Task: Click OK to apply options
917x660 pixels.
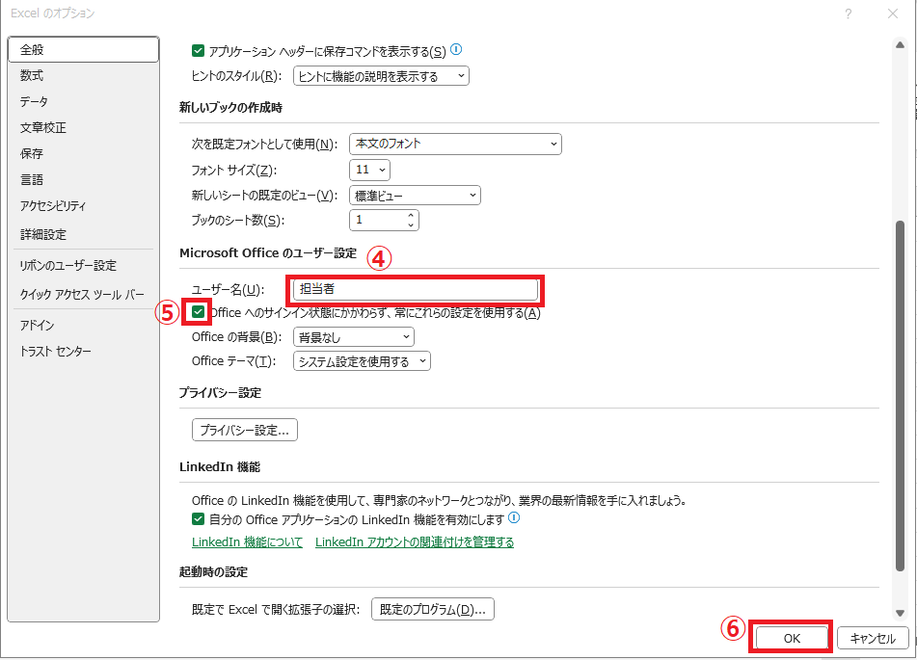Action: pos(792,638)
